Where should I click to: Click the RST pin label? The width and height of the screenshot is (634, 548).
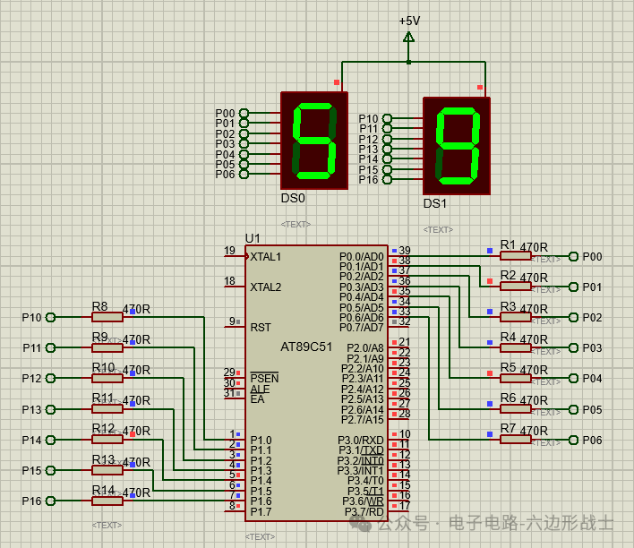point(261,327)
